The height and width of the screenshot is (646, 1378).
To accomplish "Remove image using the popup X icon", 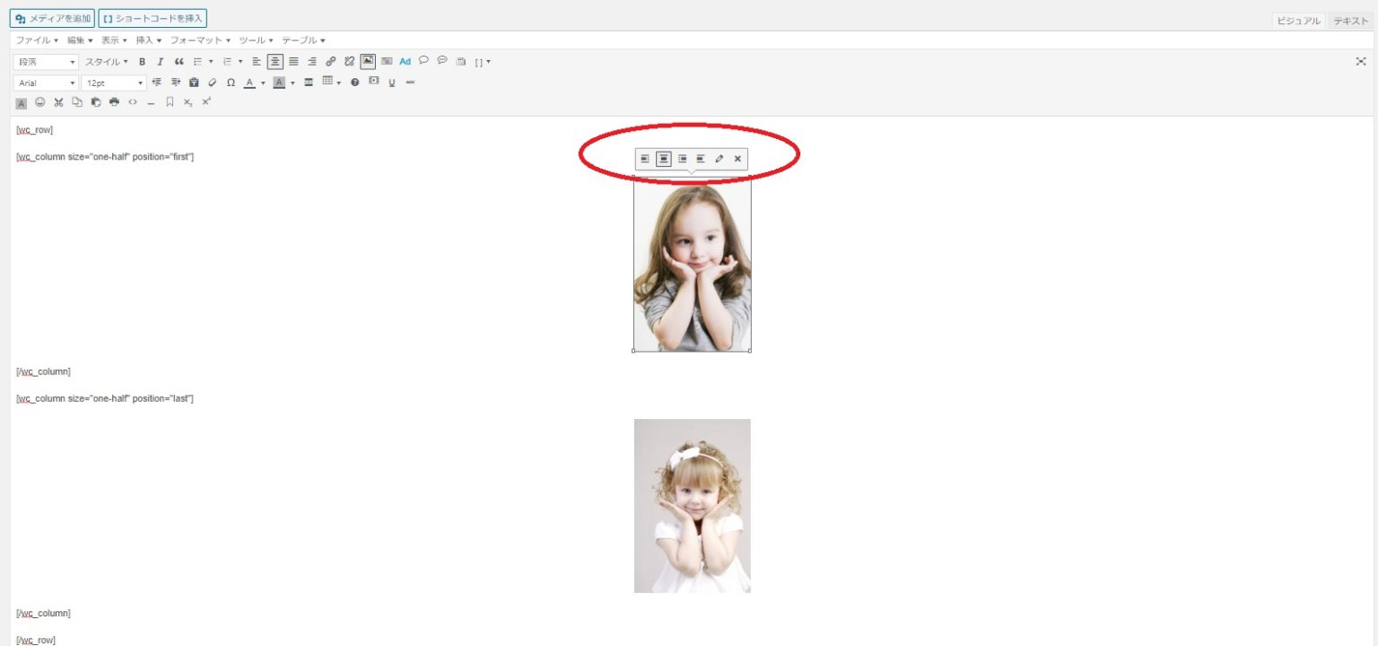I will 737,159.
